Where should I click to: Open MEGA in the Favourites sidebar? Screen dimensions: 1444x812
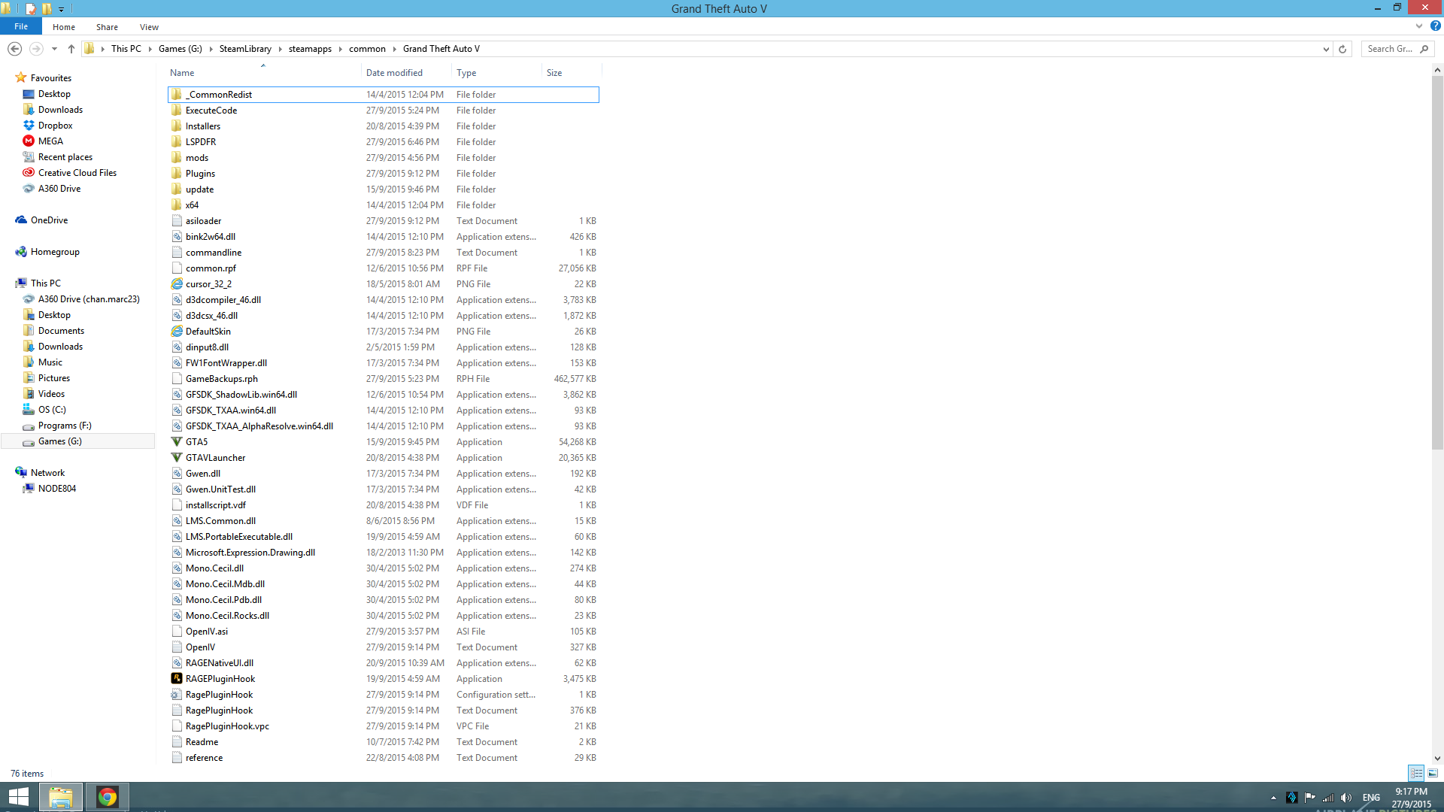[50, 141]
